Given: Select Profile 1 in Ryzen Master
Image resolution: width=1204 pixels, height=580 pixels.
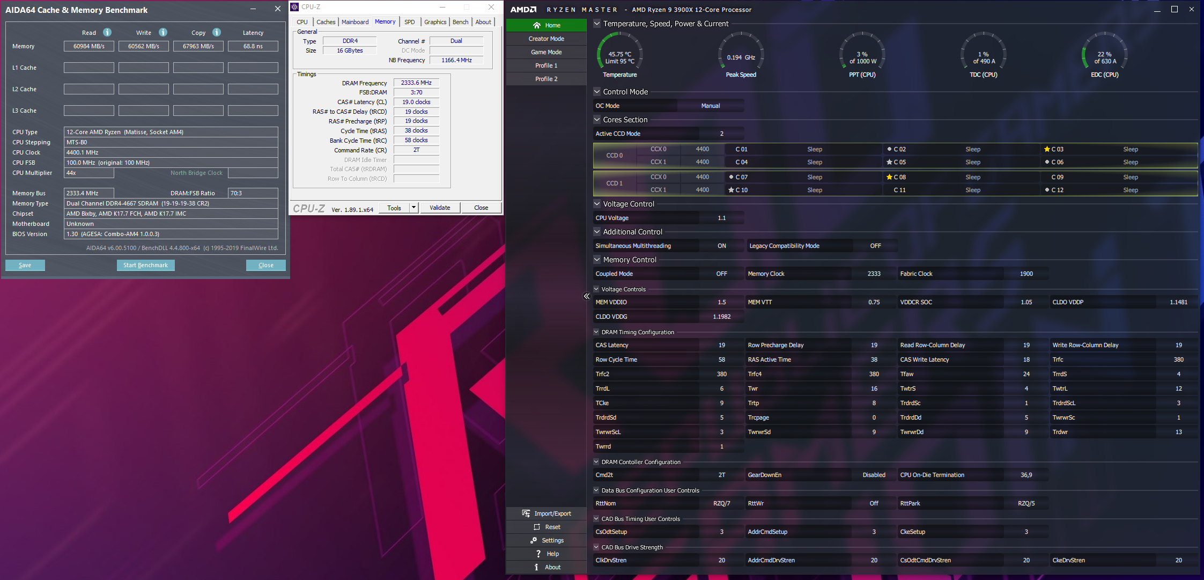Looking at the screenshot, I should click(x=546, y=65).
